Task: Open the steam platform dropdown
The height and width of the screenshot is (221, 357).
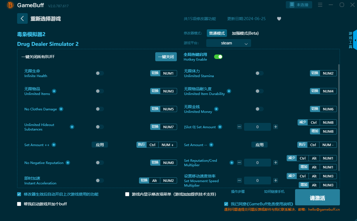Action: point(229,43)
